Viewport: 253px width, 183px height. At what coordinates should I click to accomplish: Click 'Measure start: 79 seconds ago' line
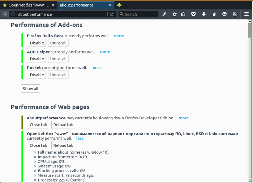pos(66,175)
